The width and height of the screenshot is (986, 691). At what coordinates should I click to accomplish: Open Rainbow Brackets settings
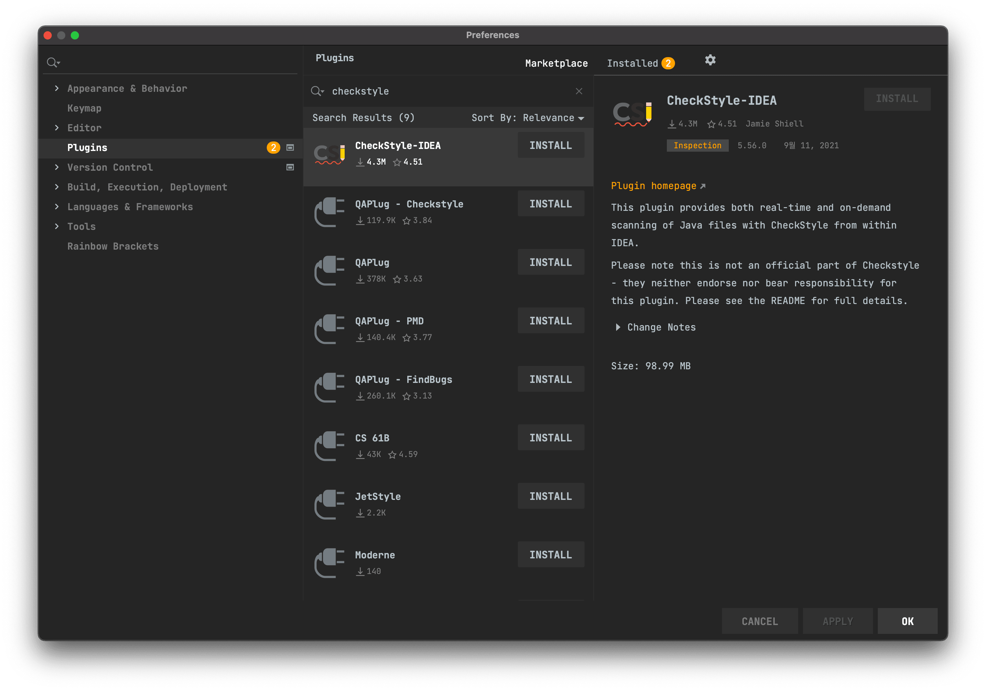pos(113,246)
